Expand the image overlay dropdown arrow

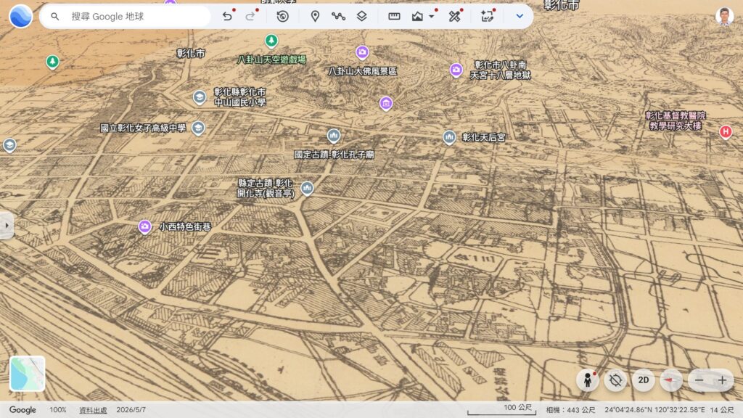[x=432, y=17]
